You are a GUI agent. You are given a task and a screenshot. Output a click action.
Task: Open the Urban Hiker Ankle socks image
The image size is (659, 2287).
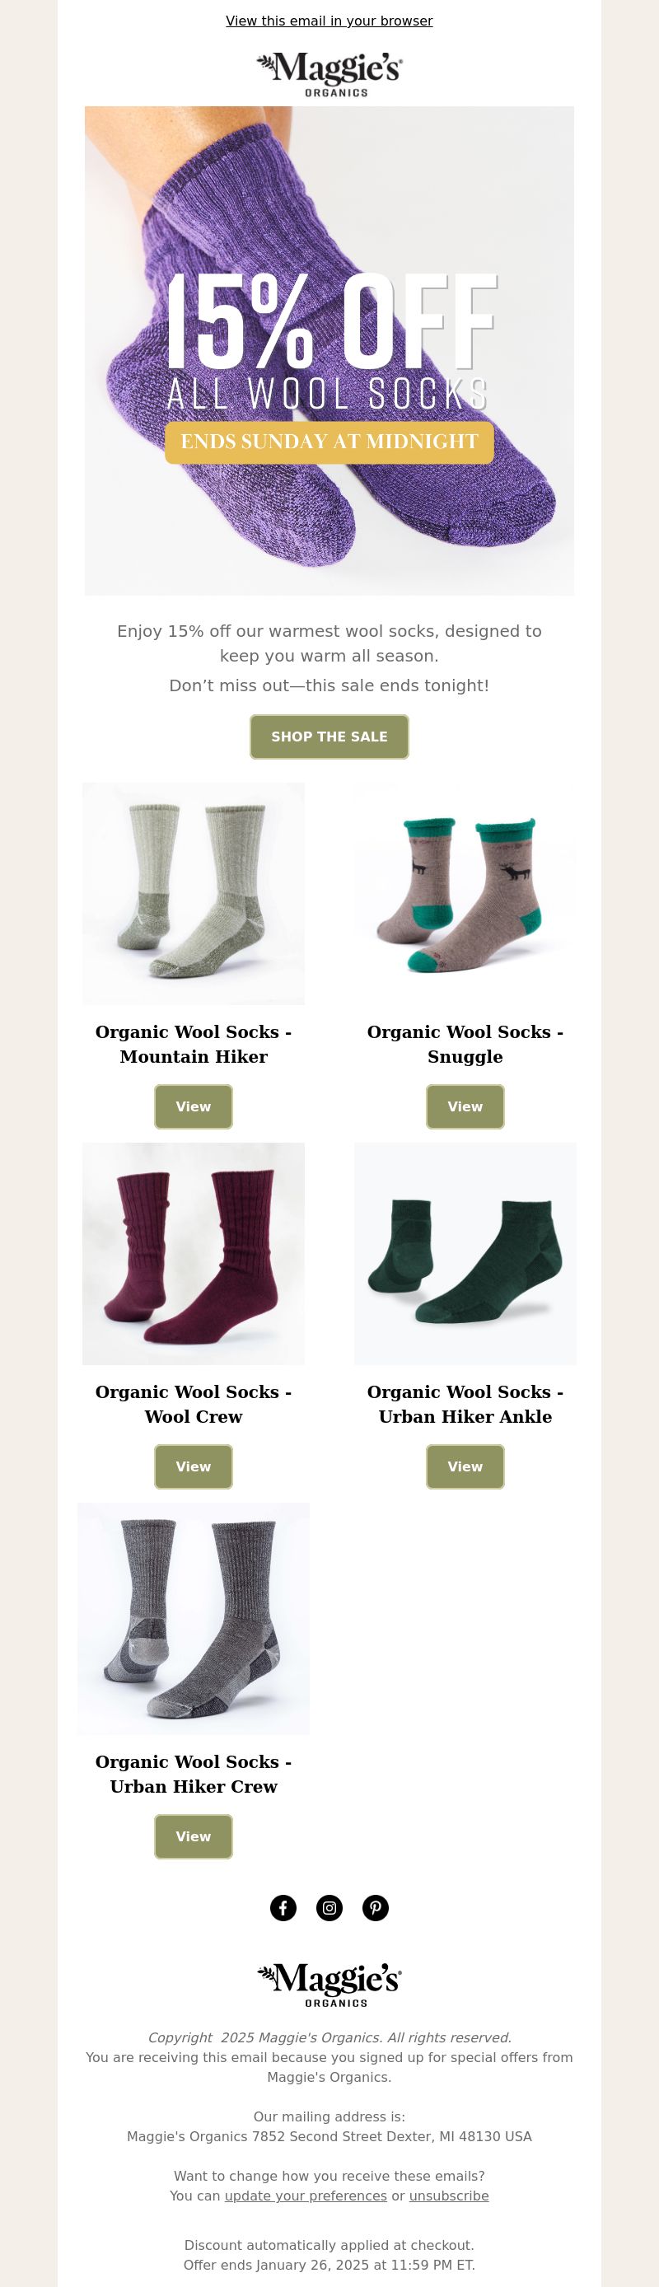click(465, 1254)
